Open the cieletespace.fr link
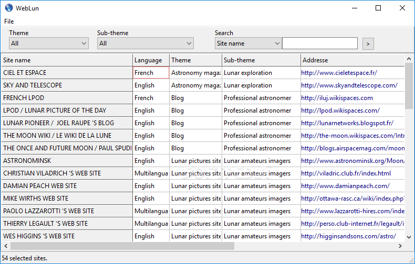The height and width of the screenshot is (264, 415). pos(339,73)
